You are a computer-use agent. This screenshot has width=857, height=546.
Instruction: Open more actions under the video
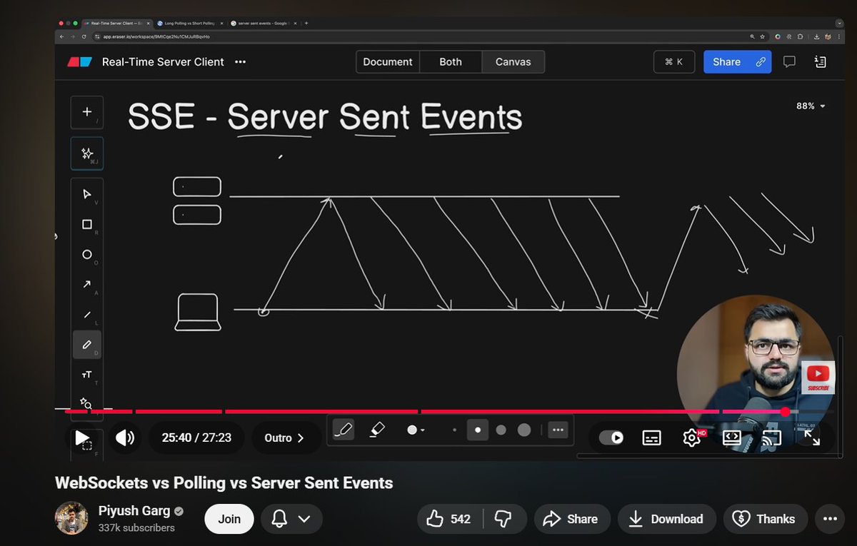tap(829, 519)
